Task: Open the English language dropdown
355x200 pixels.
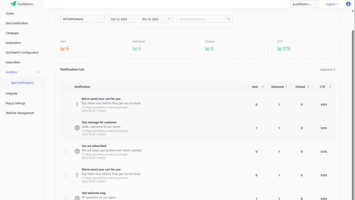Action: click(x=332, y=4)
